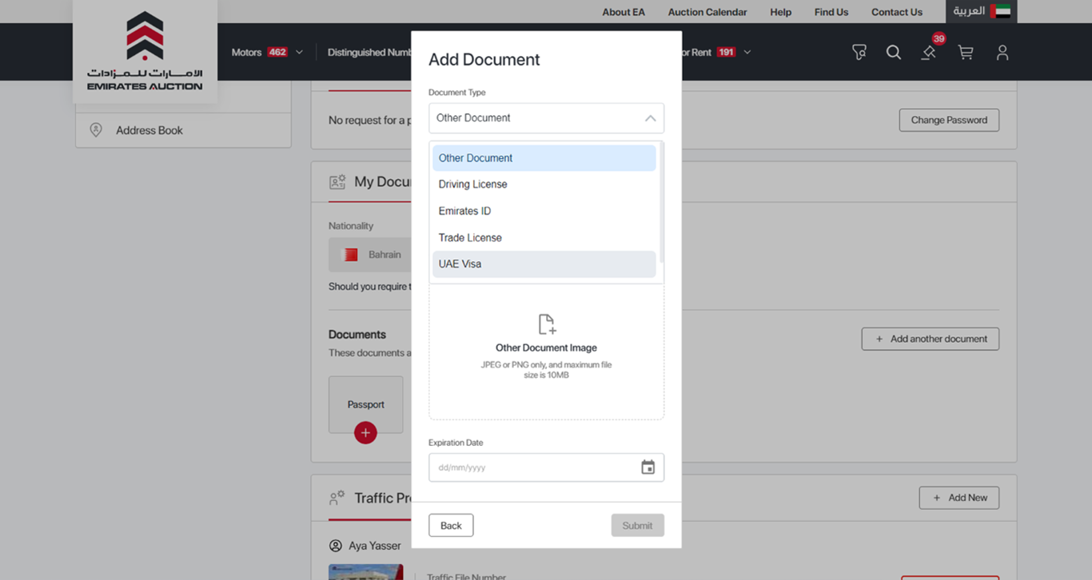
Task: Click the saved search filter icon
Action: (859, 53)
